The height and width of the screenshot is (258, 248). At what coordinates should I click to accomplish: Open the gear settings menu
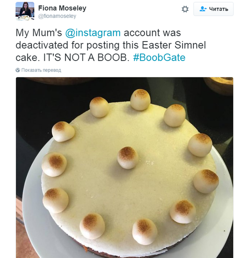[185, 9]
